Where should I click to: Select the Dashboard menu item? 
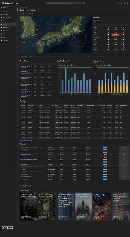coord(5,14)
